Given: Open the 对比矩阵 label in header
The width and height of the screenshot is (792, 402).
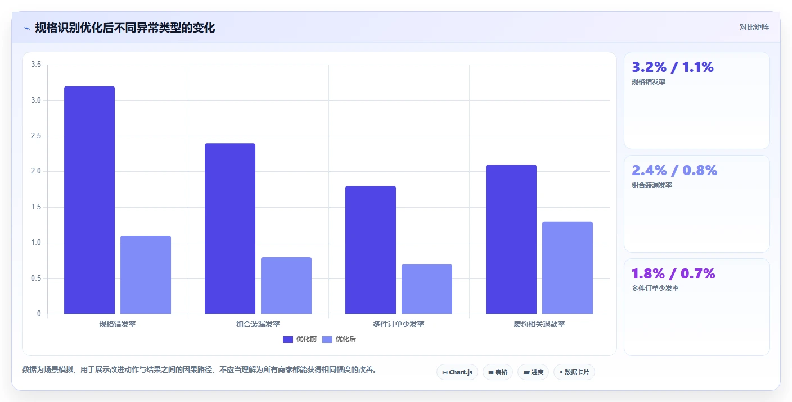Looking at the screenshot, I should click(754, 27).
